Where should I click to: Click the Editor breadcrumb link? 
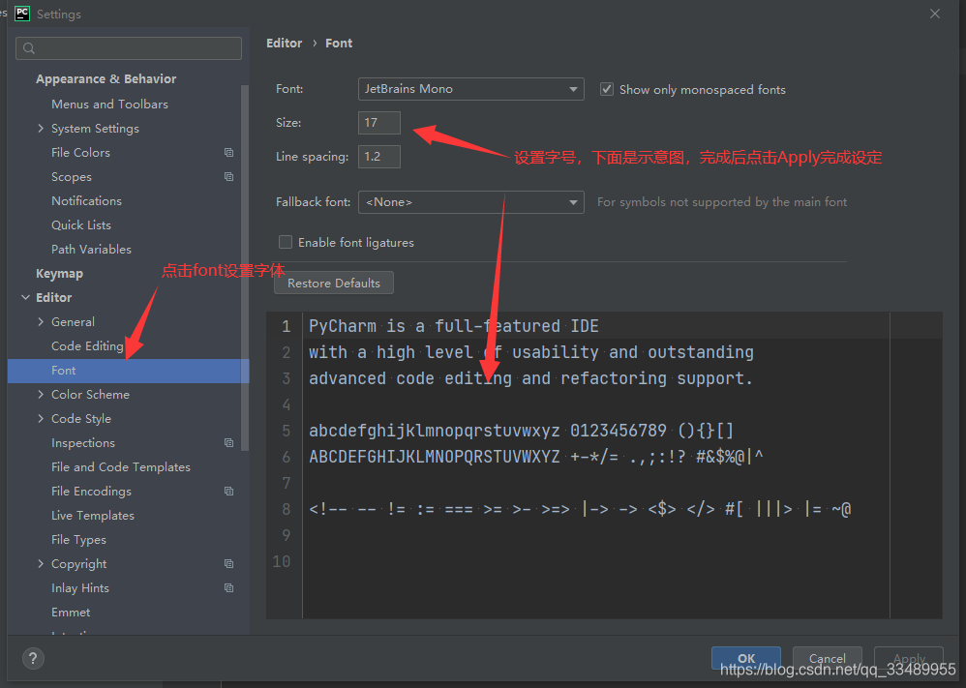click(284, 44)
